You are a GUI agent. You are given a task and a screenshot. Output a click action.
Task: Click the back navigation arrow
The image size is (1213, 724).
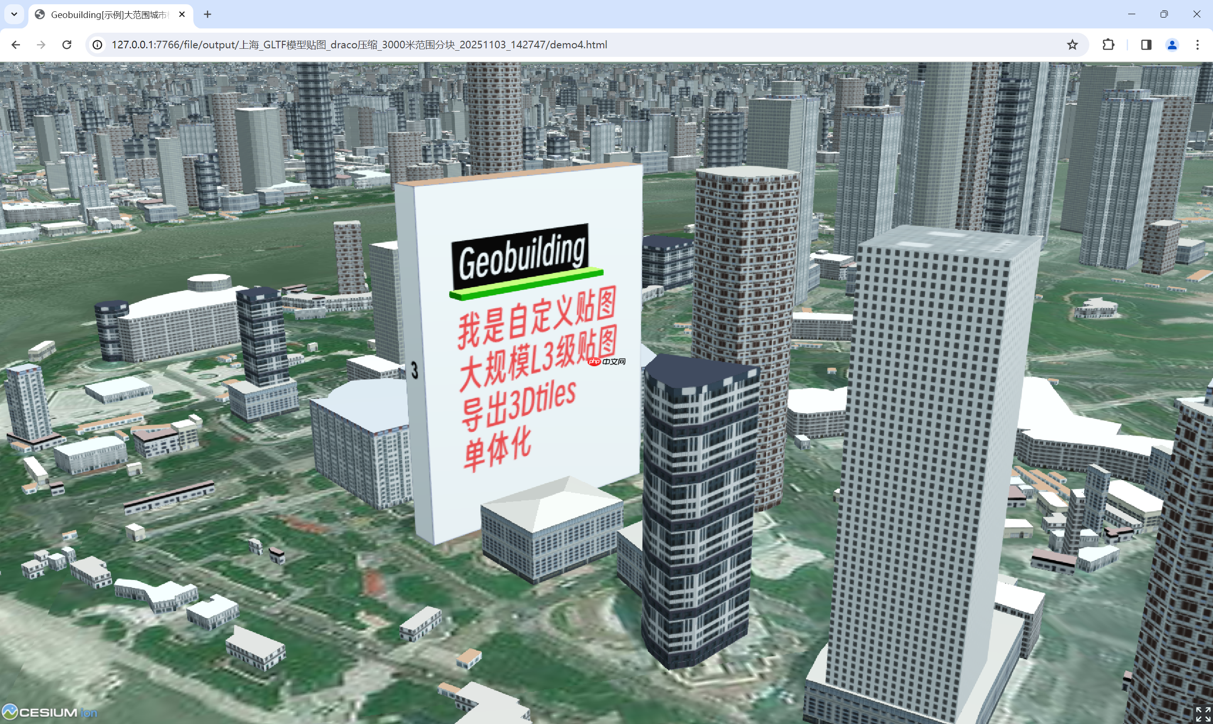pos(16,45)
